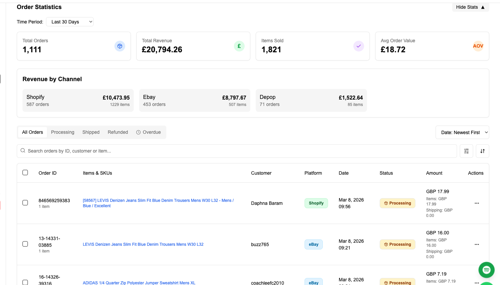Open actions menu for Daphna Baram order
Viewport: 500px width, 285px height.
(x=477, y=203)
